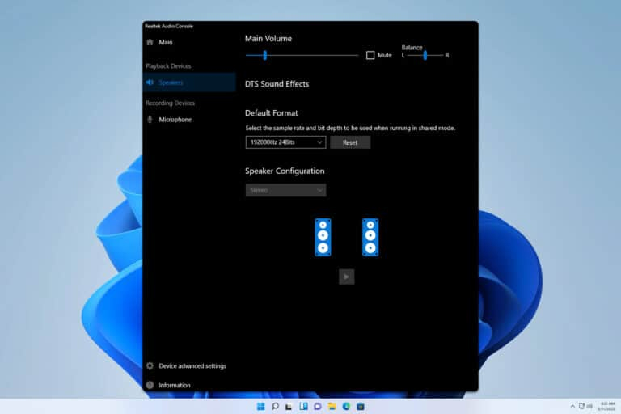Open the sample rate 192000Hz 24Bits dropdown
This screenshot has height=414, width=621.
pos(285,142)
